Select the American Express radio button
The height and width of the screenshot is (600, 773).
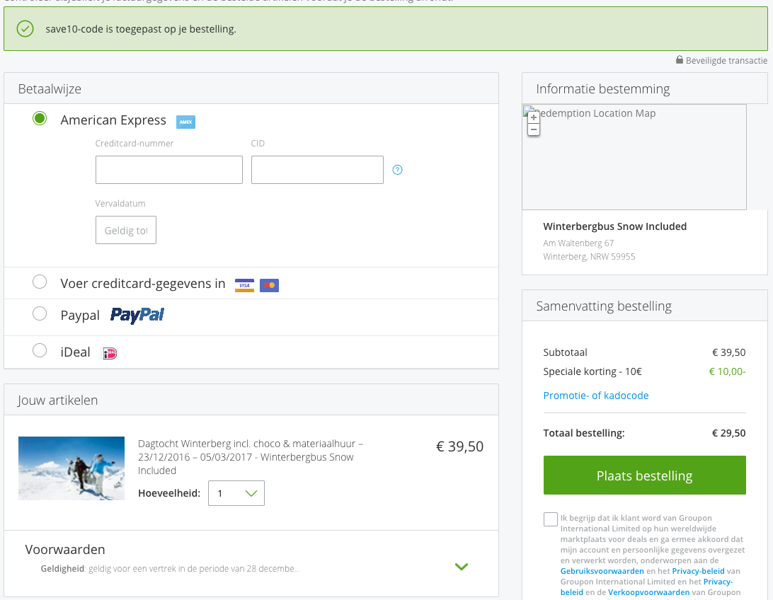(x=40, y=119)
